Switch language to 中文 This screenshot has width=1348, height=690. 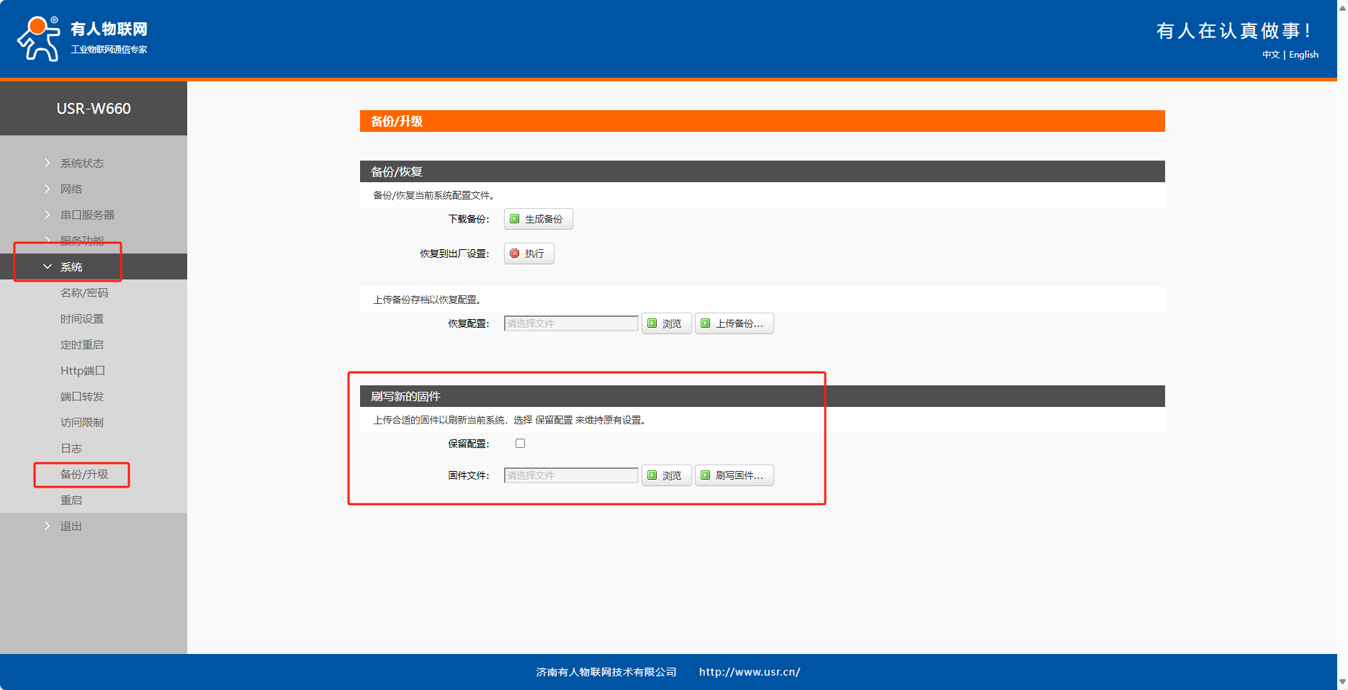point(1270,55)
